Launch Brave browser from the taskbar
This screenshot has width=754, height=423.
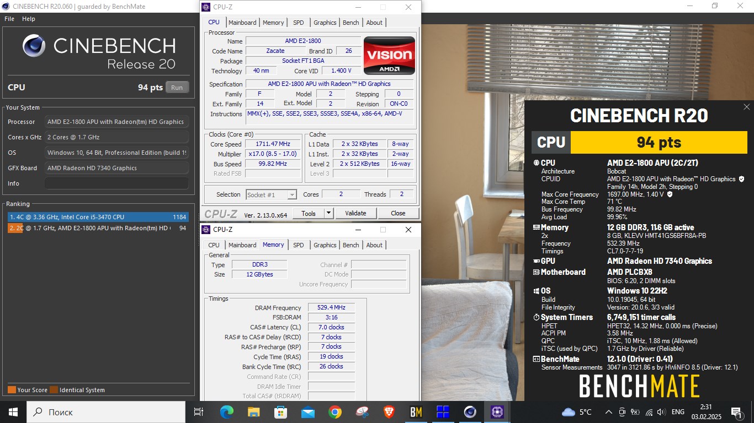coord(389,412)
